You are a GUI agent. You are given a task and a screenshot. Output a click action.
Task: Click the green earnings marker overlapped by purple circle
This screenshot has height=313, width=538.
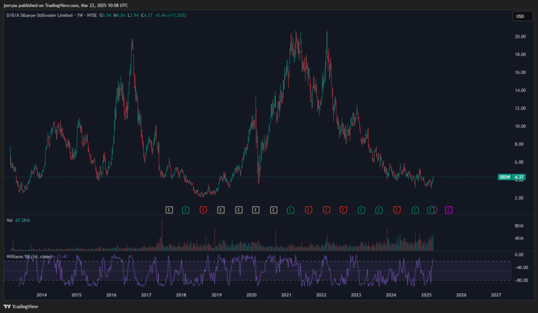click(x=431, y=210)
